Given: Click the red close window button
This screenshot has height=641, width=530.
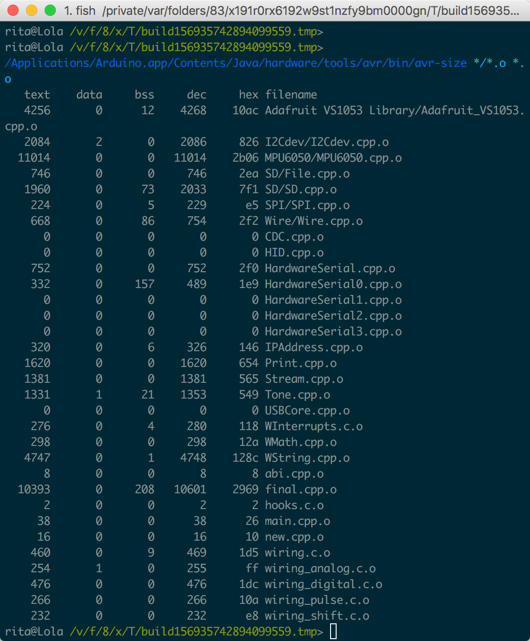Looking at the screenshot, I should point(13,10).
